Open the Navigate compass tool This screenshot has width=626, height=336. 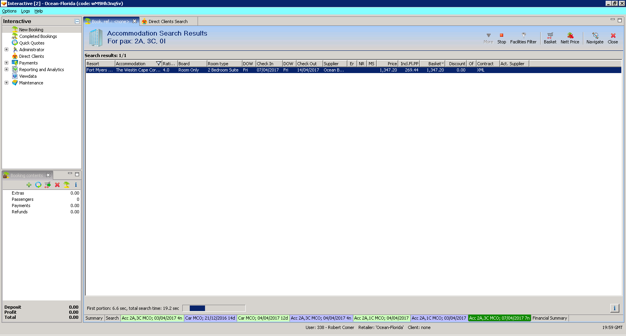click(x=595, y=38)
